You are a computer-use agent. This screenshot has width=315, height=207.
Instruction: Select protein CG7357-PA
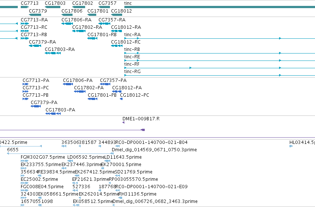click(x=113, y=80)
